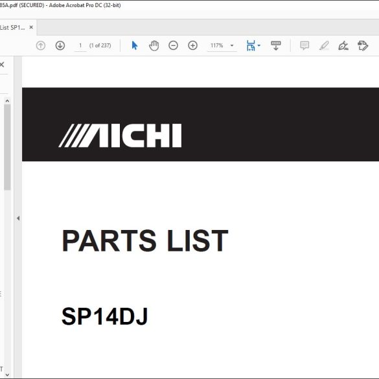Click the page number input field
The image size is (379, 379).
pyautogui.click(x=80, y=46)
